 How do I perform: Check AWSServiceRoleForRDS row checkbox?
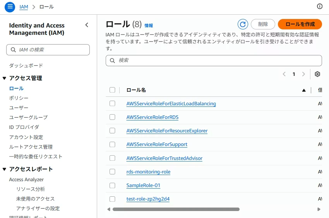(113, 117)
